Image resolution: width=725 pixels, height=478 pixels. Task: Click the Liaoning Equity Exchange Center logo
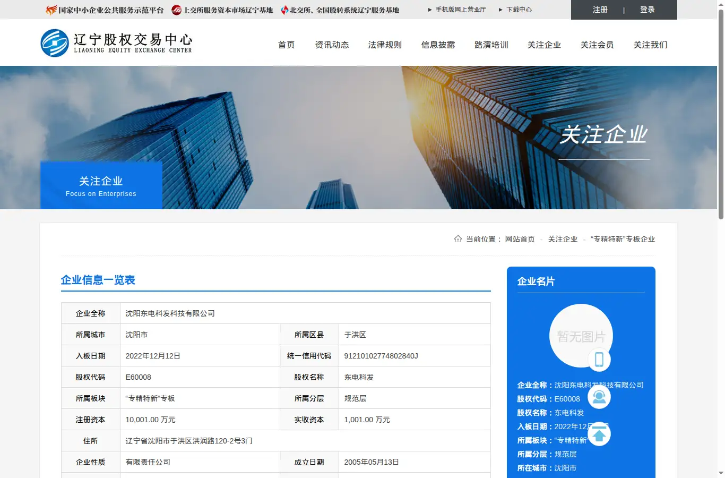(x=116, y=43)
